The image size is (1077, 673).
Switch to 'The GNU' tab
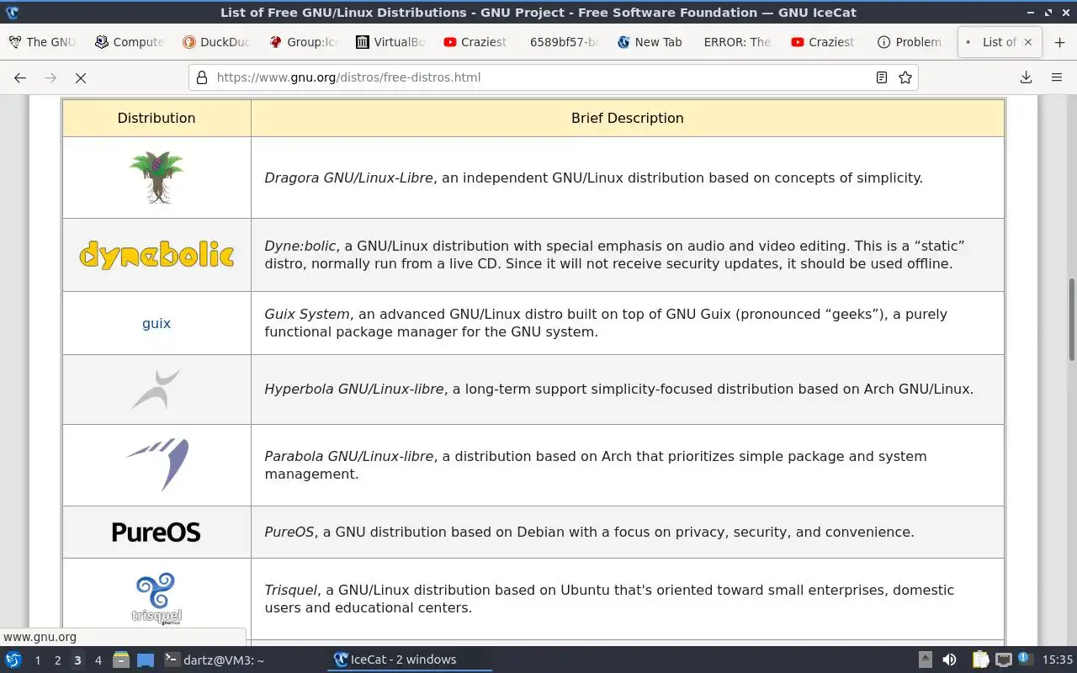[43, 42]
